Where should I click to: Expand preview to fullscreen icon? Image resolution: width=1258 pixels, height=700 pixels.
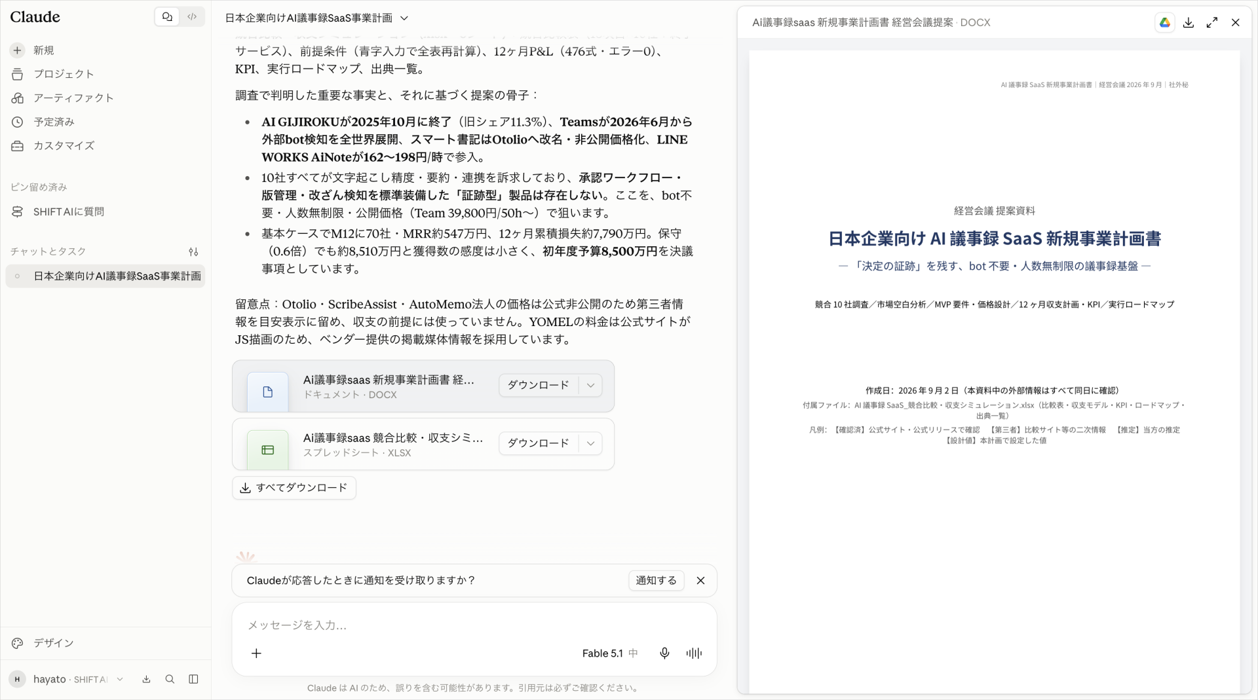[1212, 22]
